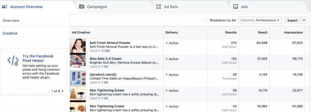
Task: Click impressions value 24,386
Action: pyautogui.click(x=297, y=107)
